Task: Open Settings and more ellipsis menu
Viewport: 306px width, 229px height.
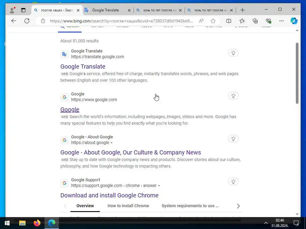Action: pyautogui.click(x=281, y=21)
